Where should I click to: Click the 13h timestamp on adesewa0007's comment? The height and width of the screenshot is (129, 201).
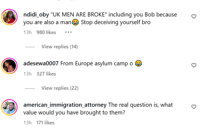pyautogui.click(x=27, y=74)
